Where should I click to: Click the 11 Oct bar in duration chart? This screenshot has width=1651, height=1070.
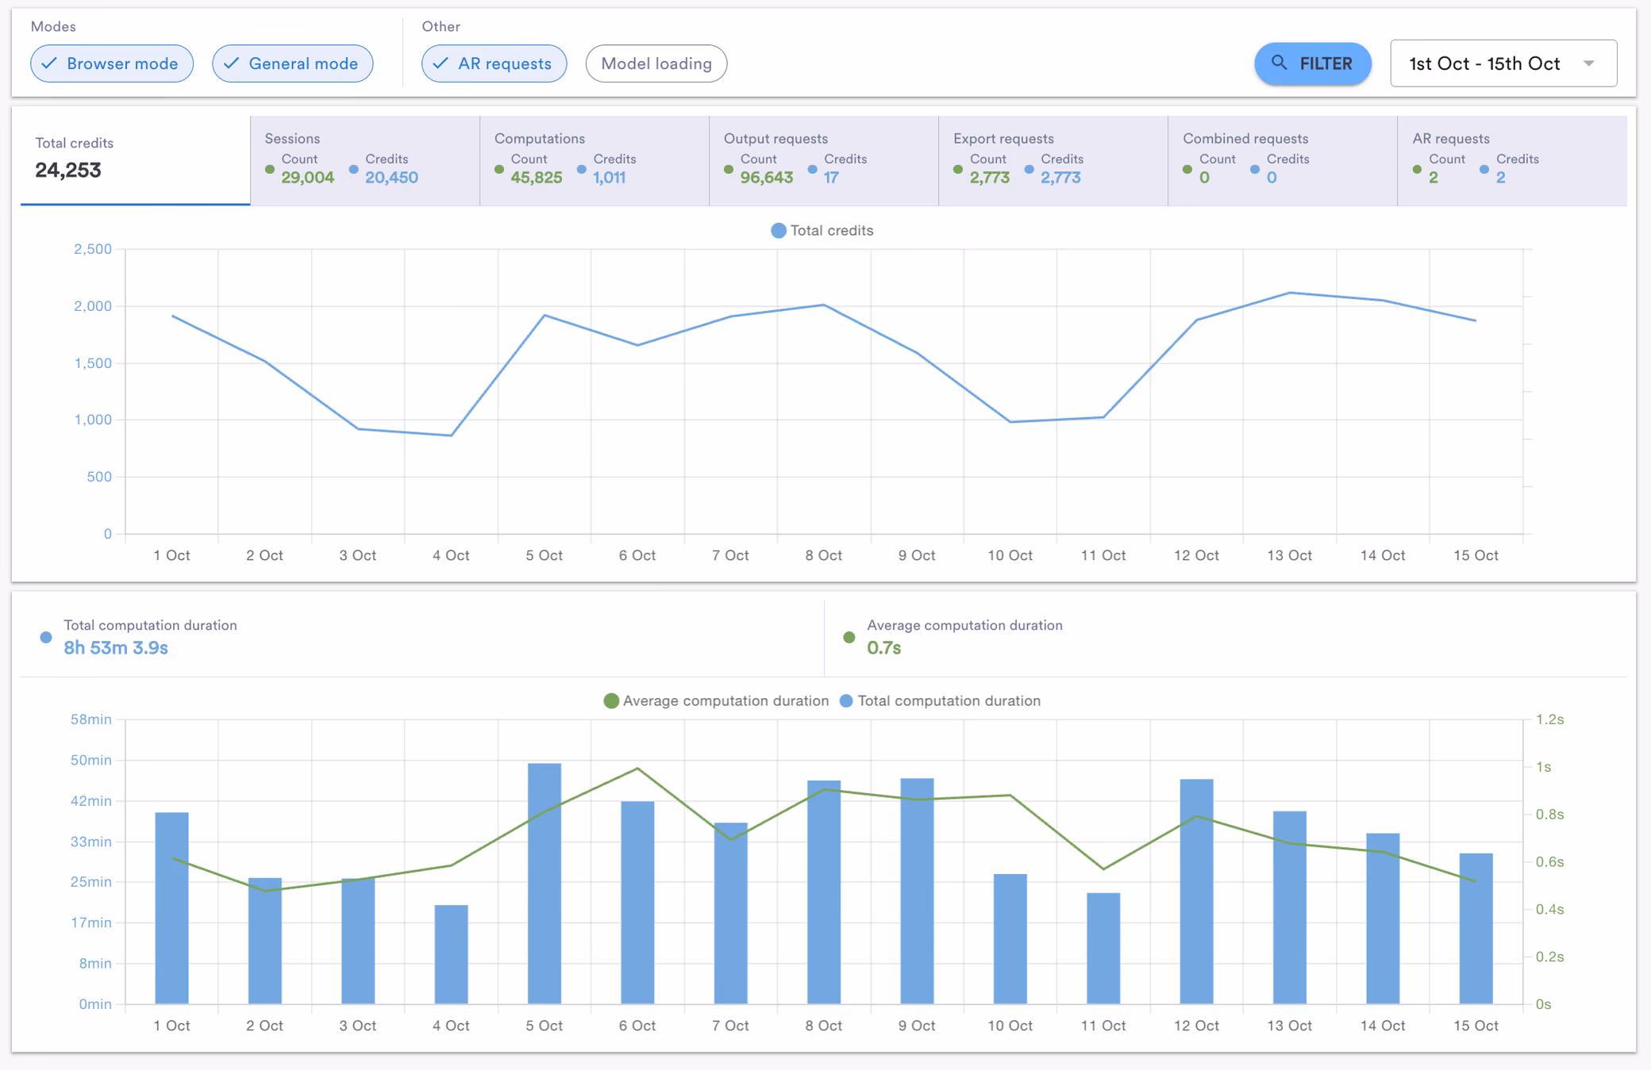pos(1103,949)
